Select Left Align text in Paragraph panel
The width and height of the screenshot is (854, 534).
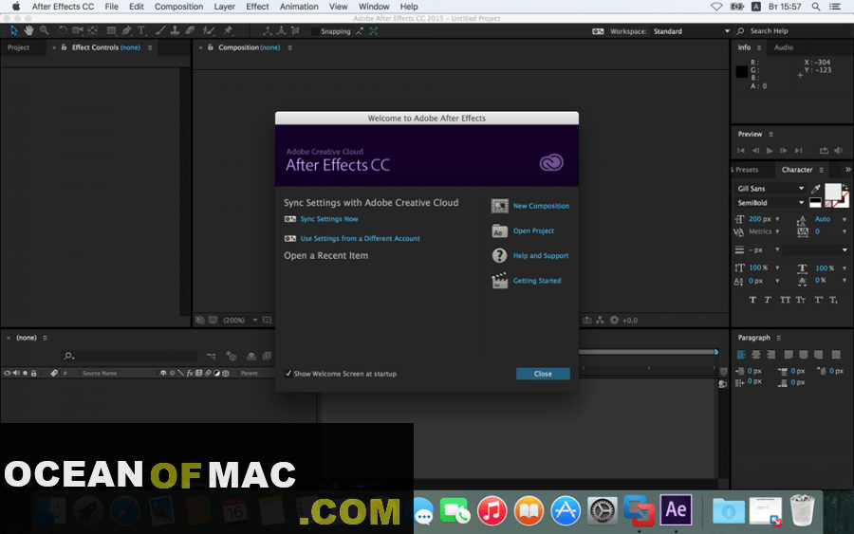point(741,355)
